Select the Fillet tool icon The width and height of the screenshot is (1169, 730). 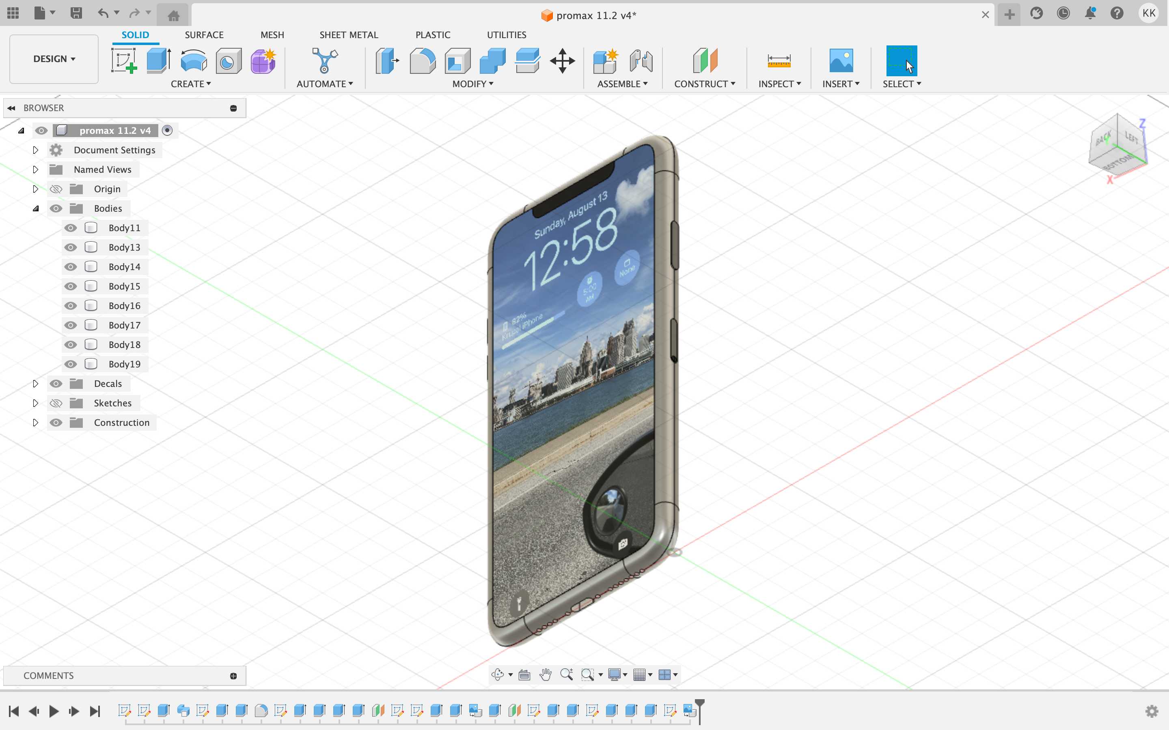[x=422, y=60]
